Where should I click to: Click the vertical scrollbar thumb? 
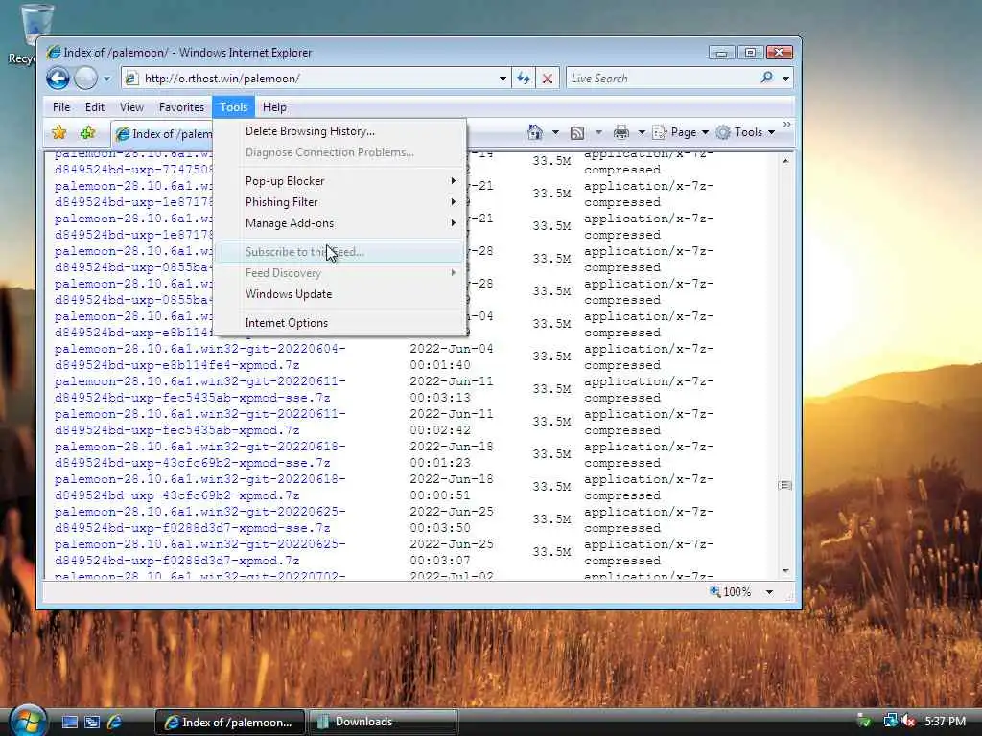785,486
